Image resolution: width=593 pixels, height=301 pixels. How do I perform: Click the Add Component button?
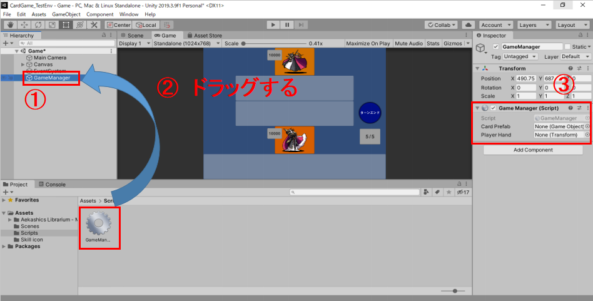[533, 150]
